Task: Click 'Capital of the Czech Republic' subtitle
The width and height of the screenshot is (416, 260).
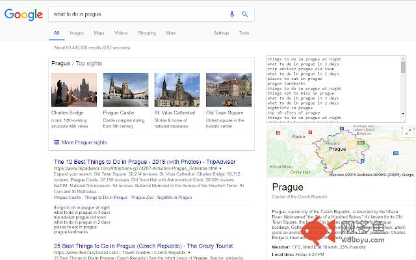Action: [x=300, y=197]
